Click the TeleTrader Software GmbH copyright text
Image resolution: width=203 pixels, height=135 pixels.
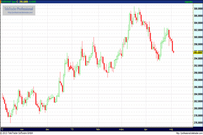click(x=24, y=133)
